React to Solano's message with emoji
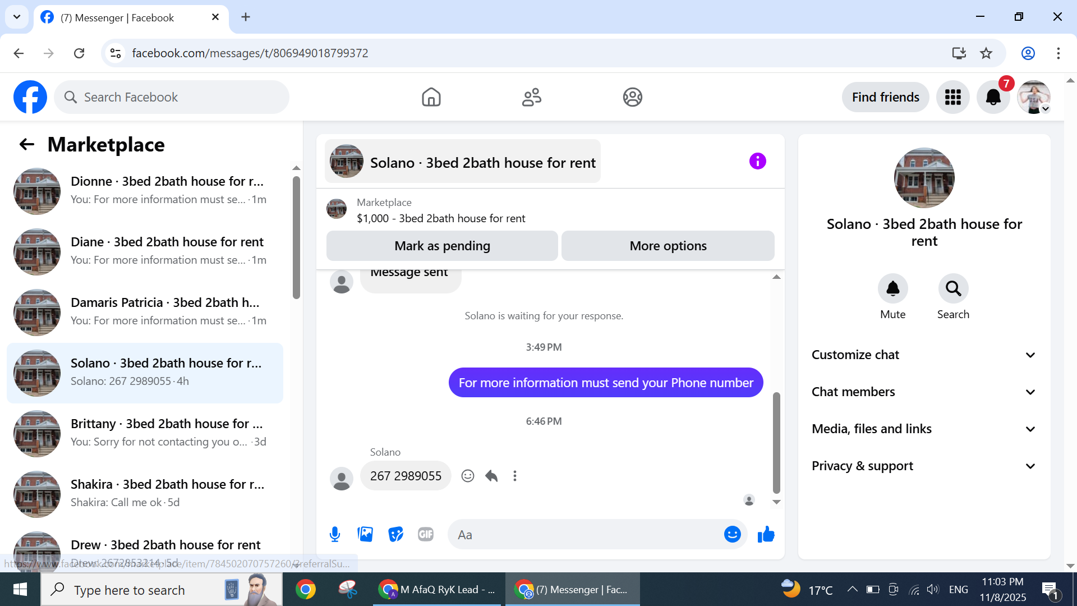The image size is (1077, 606). click(468, 476)
